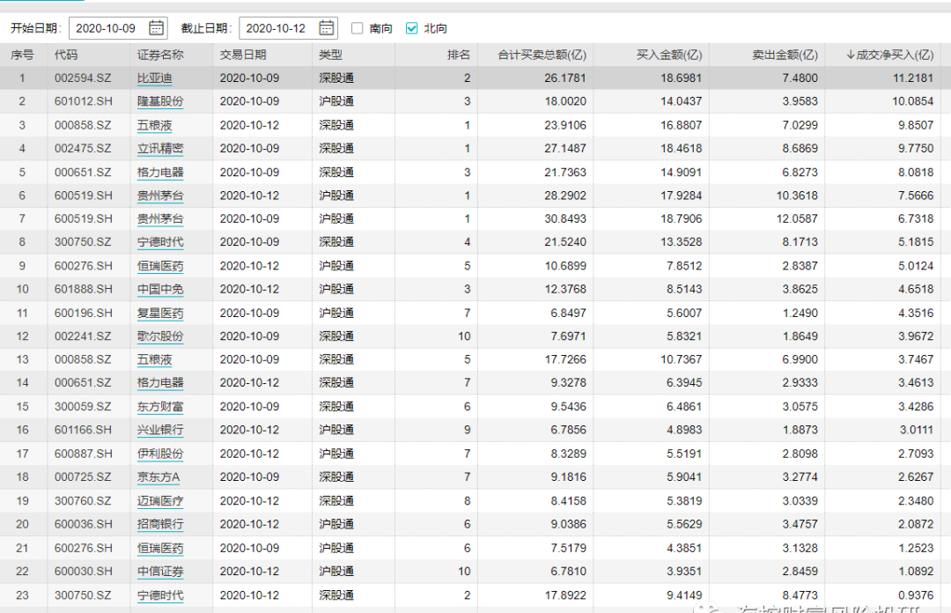Open 迈瑞医疗 stock link
This screenshot has width=951, height=613.
pos(160,501)
